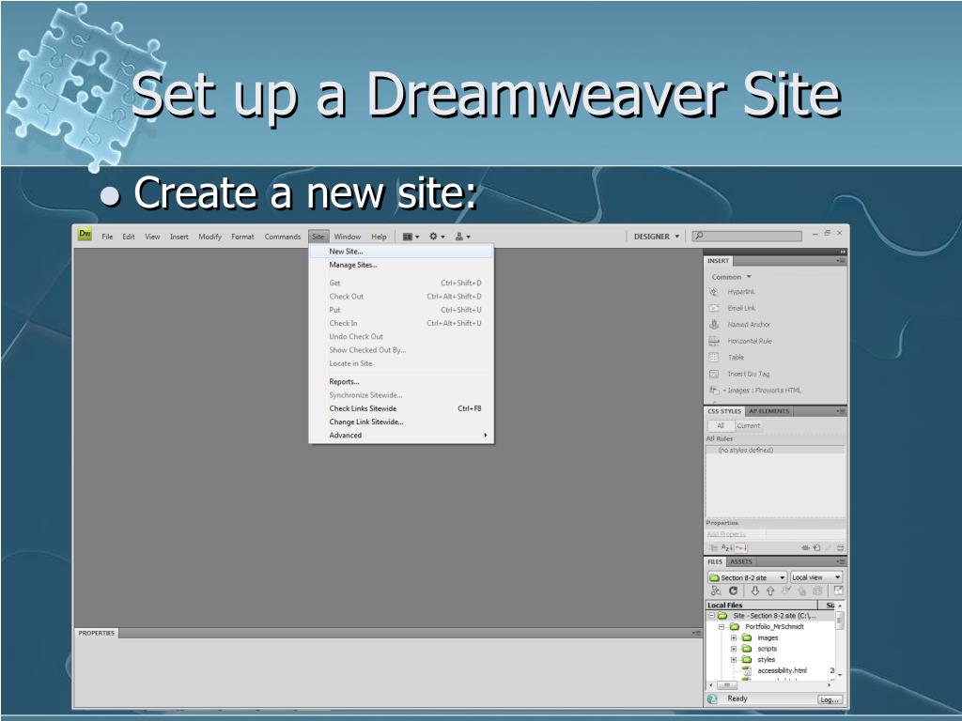Image resolution: width=962 pixels, height=721 pixels.
Task: Toggle the All button in CSS Styles
Action: click(721, 425)
